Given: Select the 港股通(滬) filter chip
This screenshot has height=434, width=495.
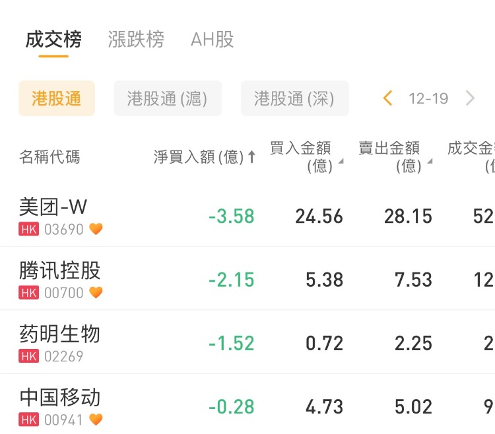Looking at the screenshot, I should coord(168,99).
